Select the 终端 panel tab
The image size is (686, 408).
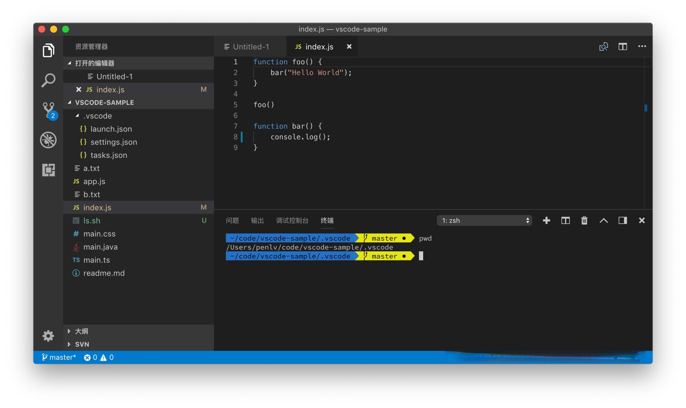pos(327,220)
